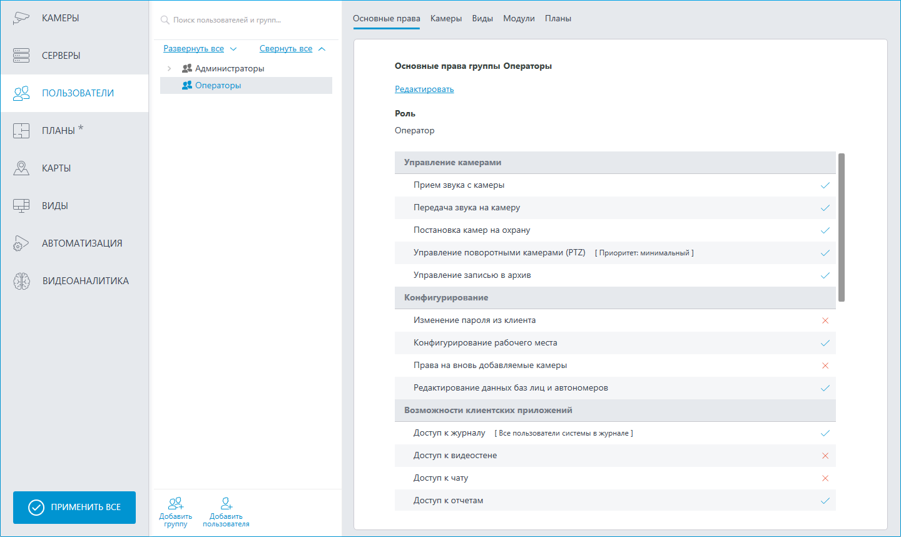Viewport: 901px width, 537px height.
Task: Open КАРТЫ section in sidebar
Action: click(x=74, y=168)
